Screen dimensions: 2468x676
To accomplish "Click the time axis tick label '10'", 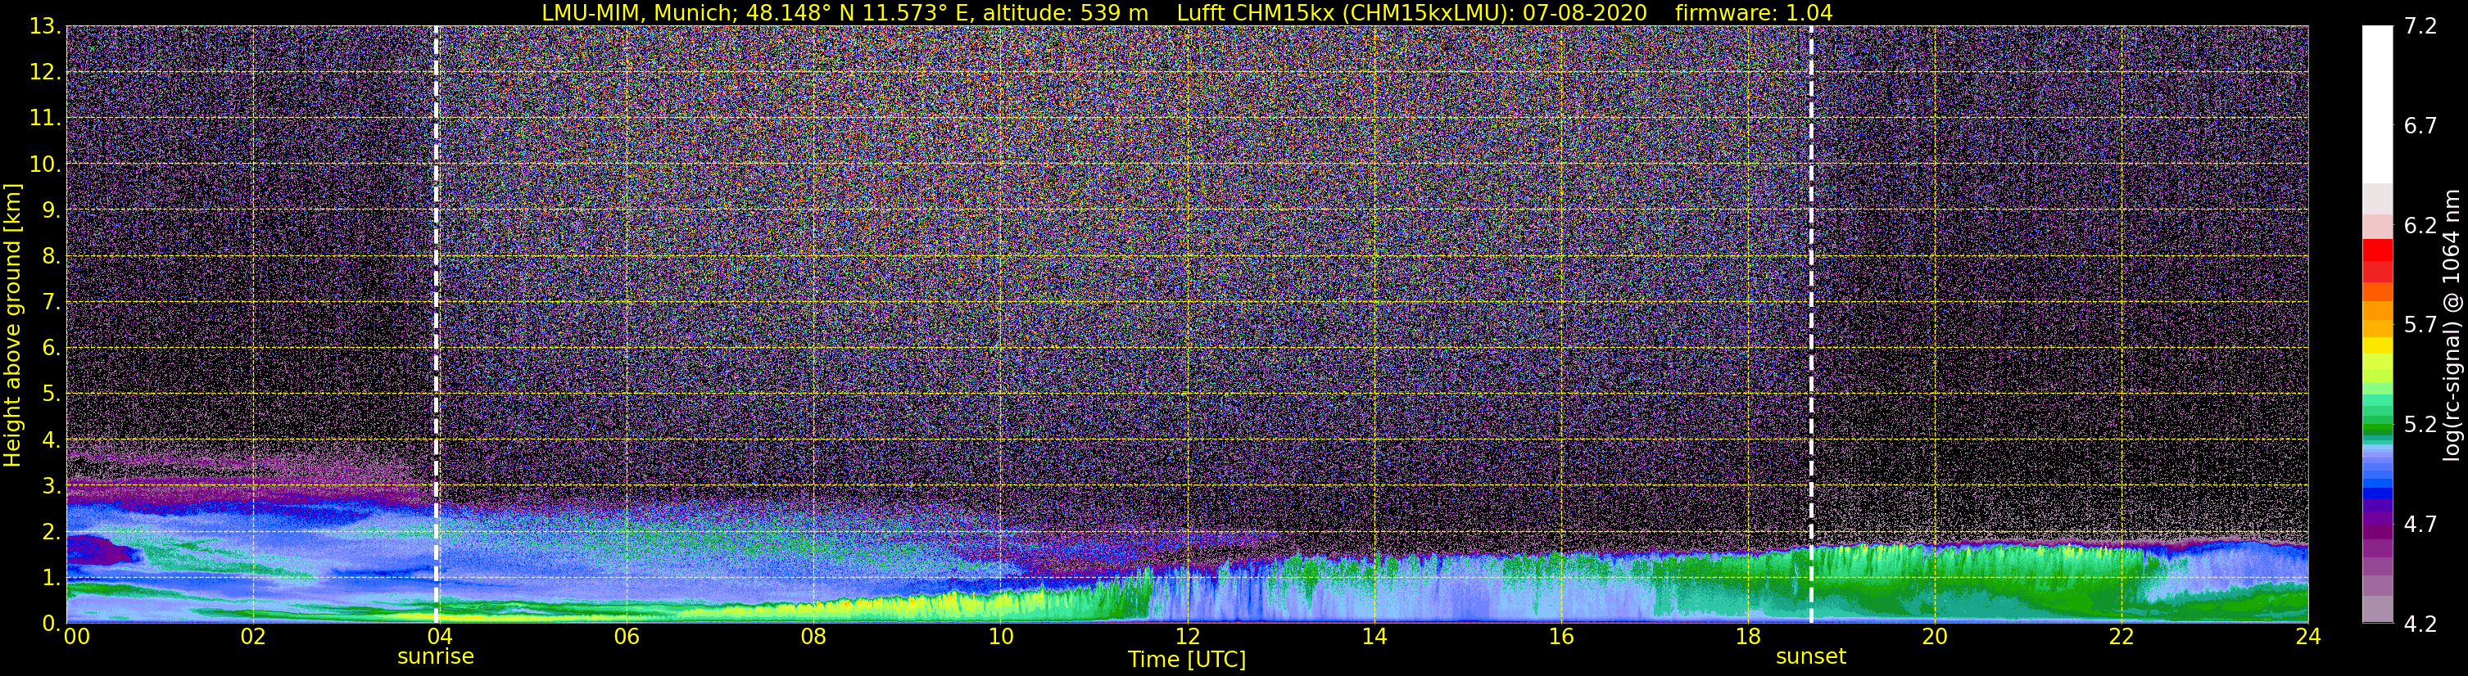I will (1000, 637).
